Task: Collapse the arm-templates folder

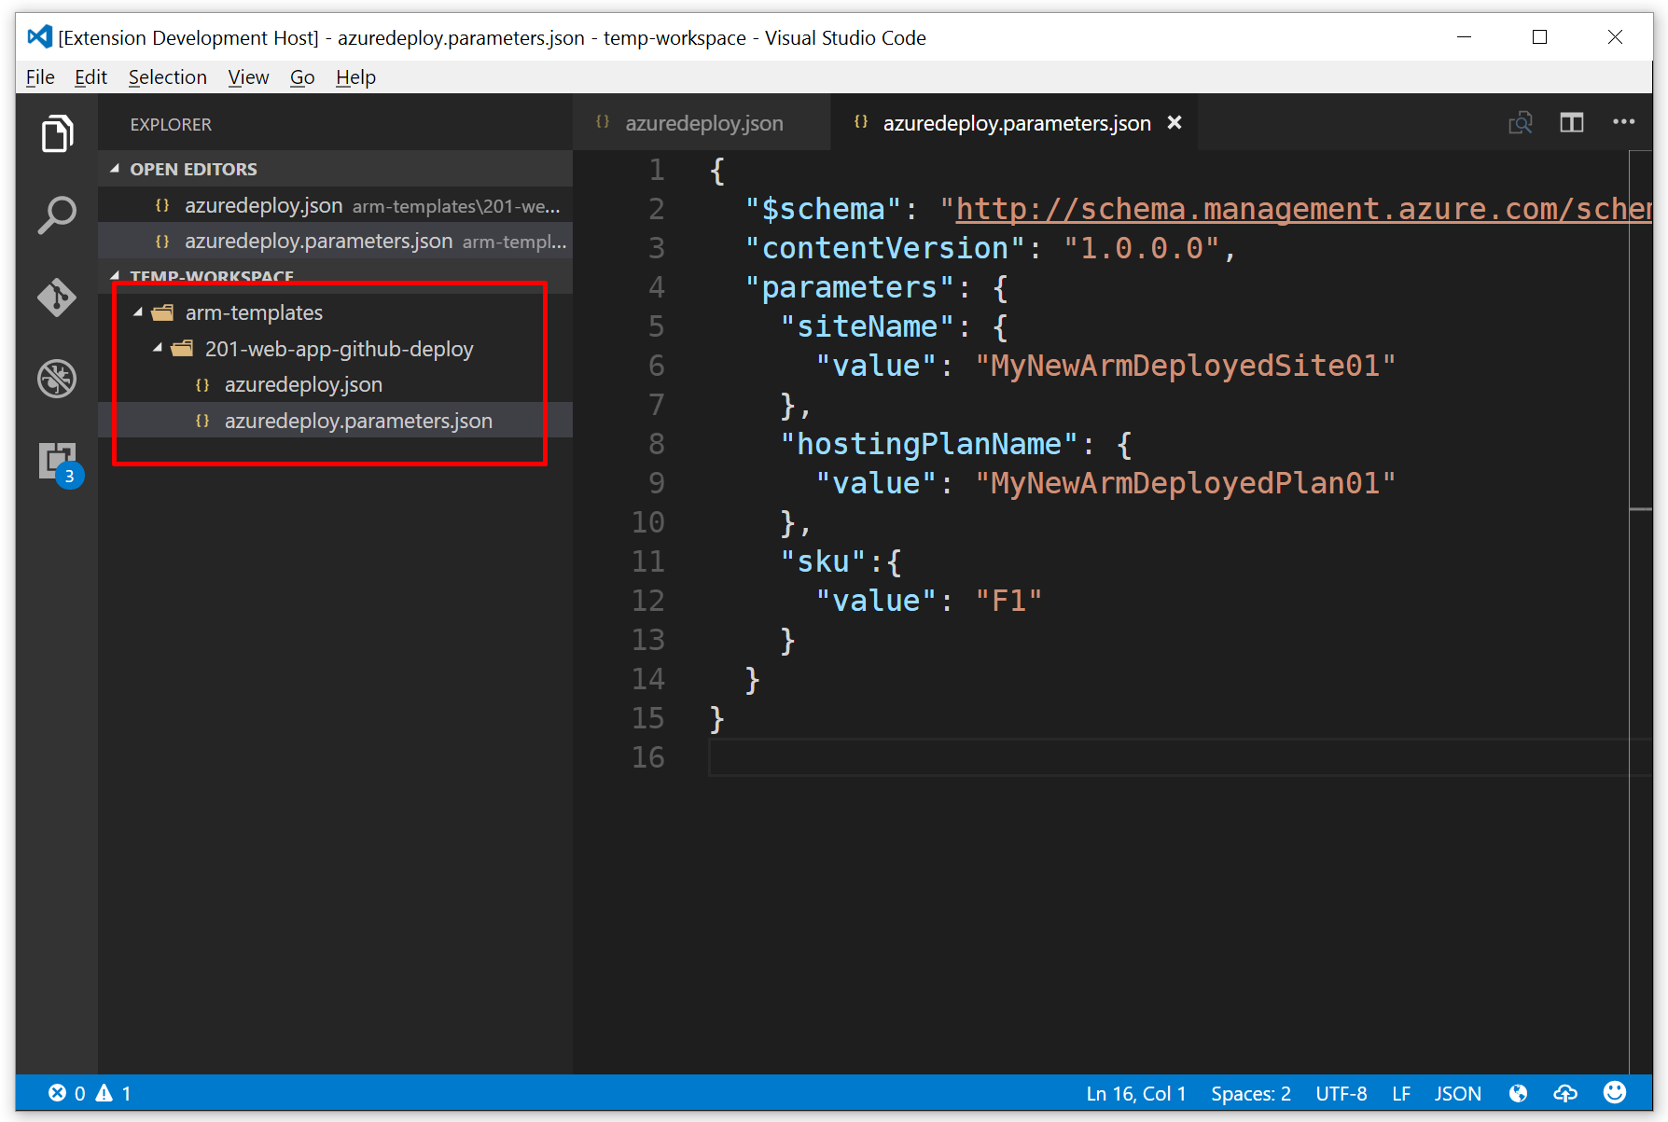Action: click(137, 312)
